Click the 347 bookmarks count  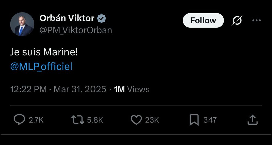210,120
